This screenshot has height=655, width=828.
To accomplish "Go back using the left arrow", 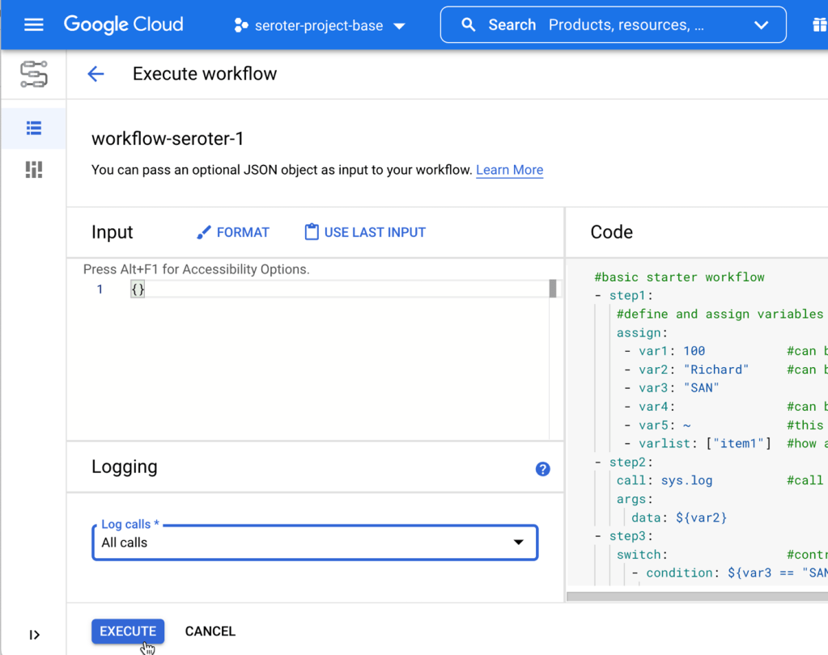I will [x=96, y=74].
